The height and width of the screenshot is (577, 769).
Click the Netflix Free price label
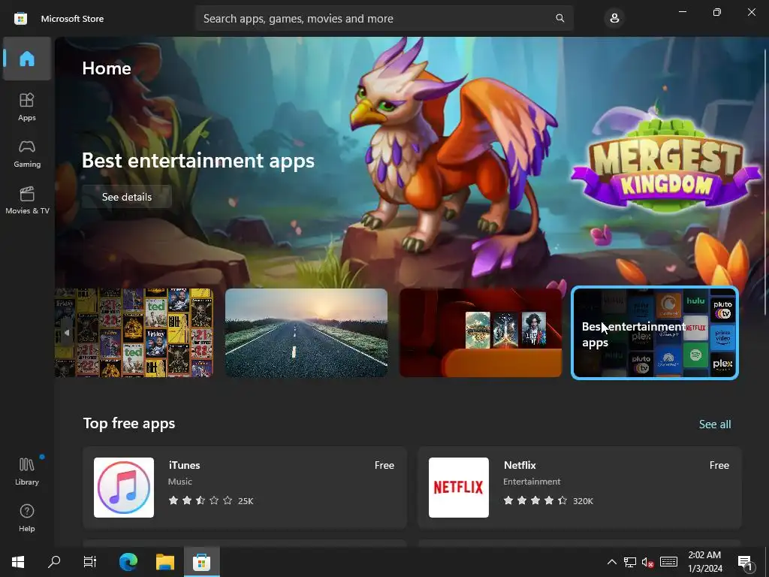[719, 465]
